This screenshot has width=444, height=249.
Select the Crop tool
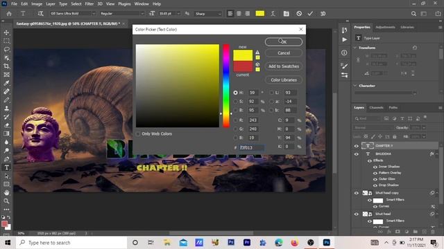point(6,66)
